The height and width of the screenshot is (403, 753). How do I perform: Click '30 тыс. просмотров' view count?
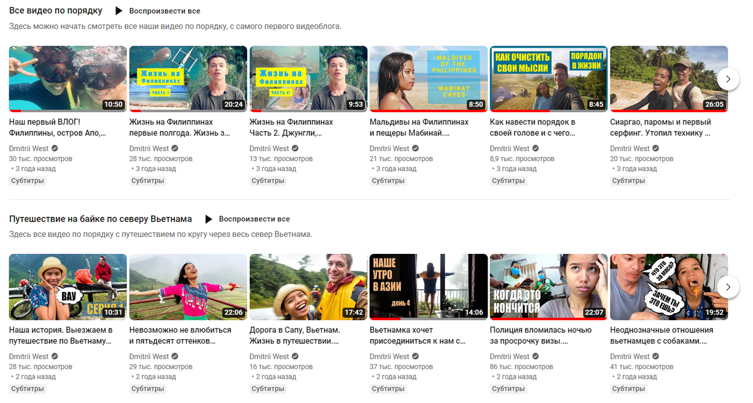click(41, 159)
